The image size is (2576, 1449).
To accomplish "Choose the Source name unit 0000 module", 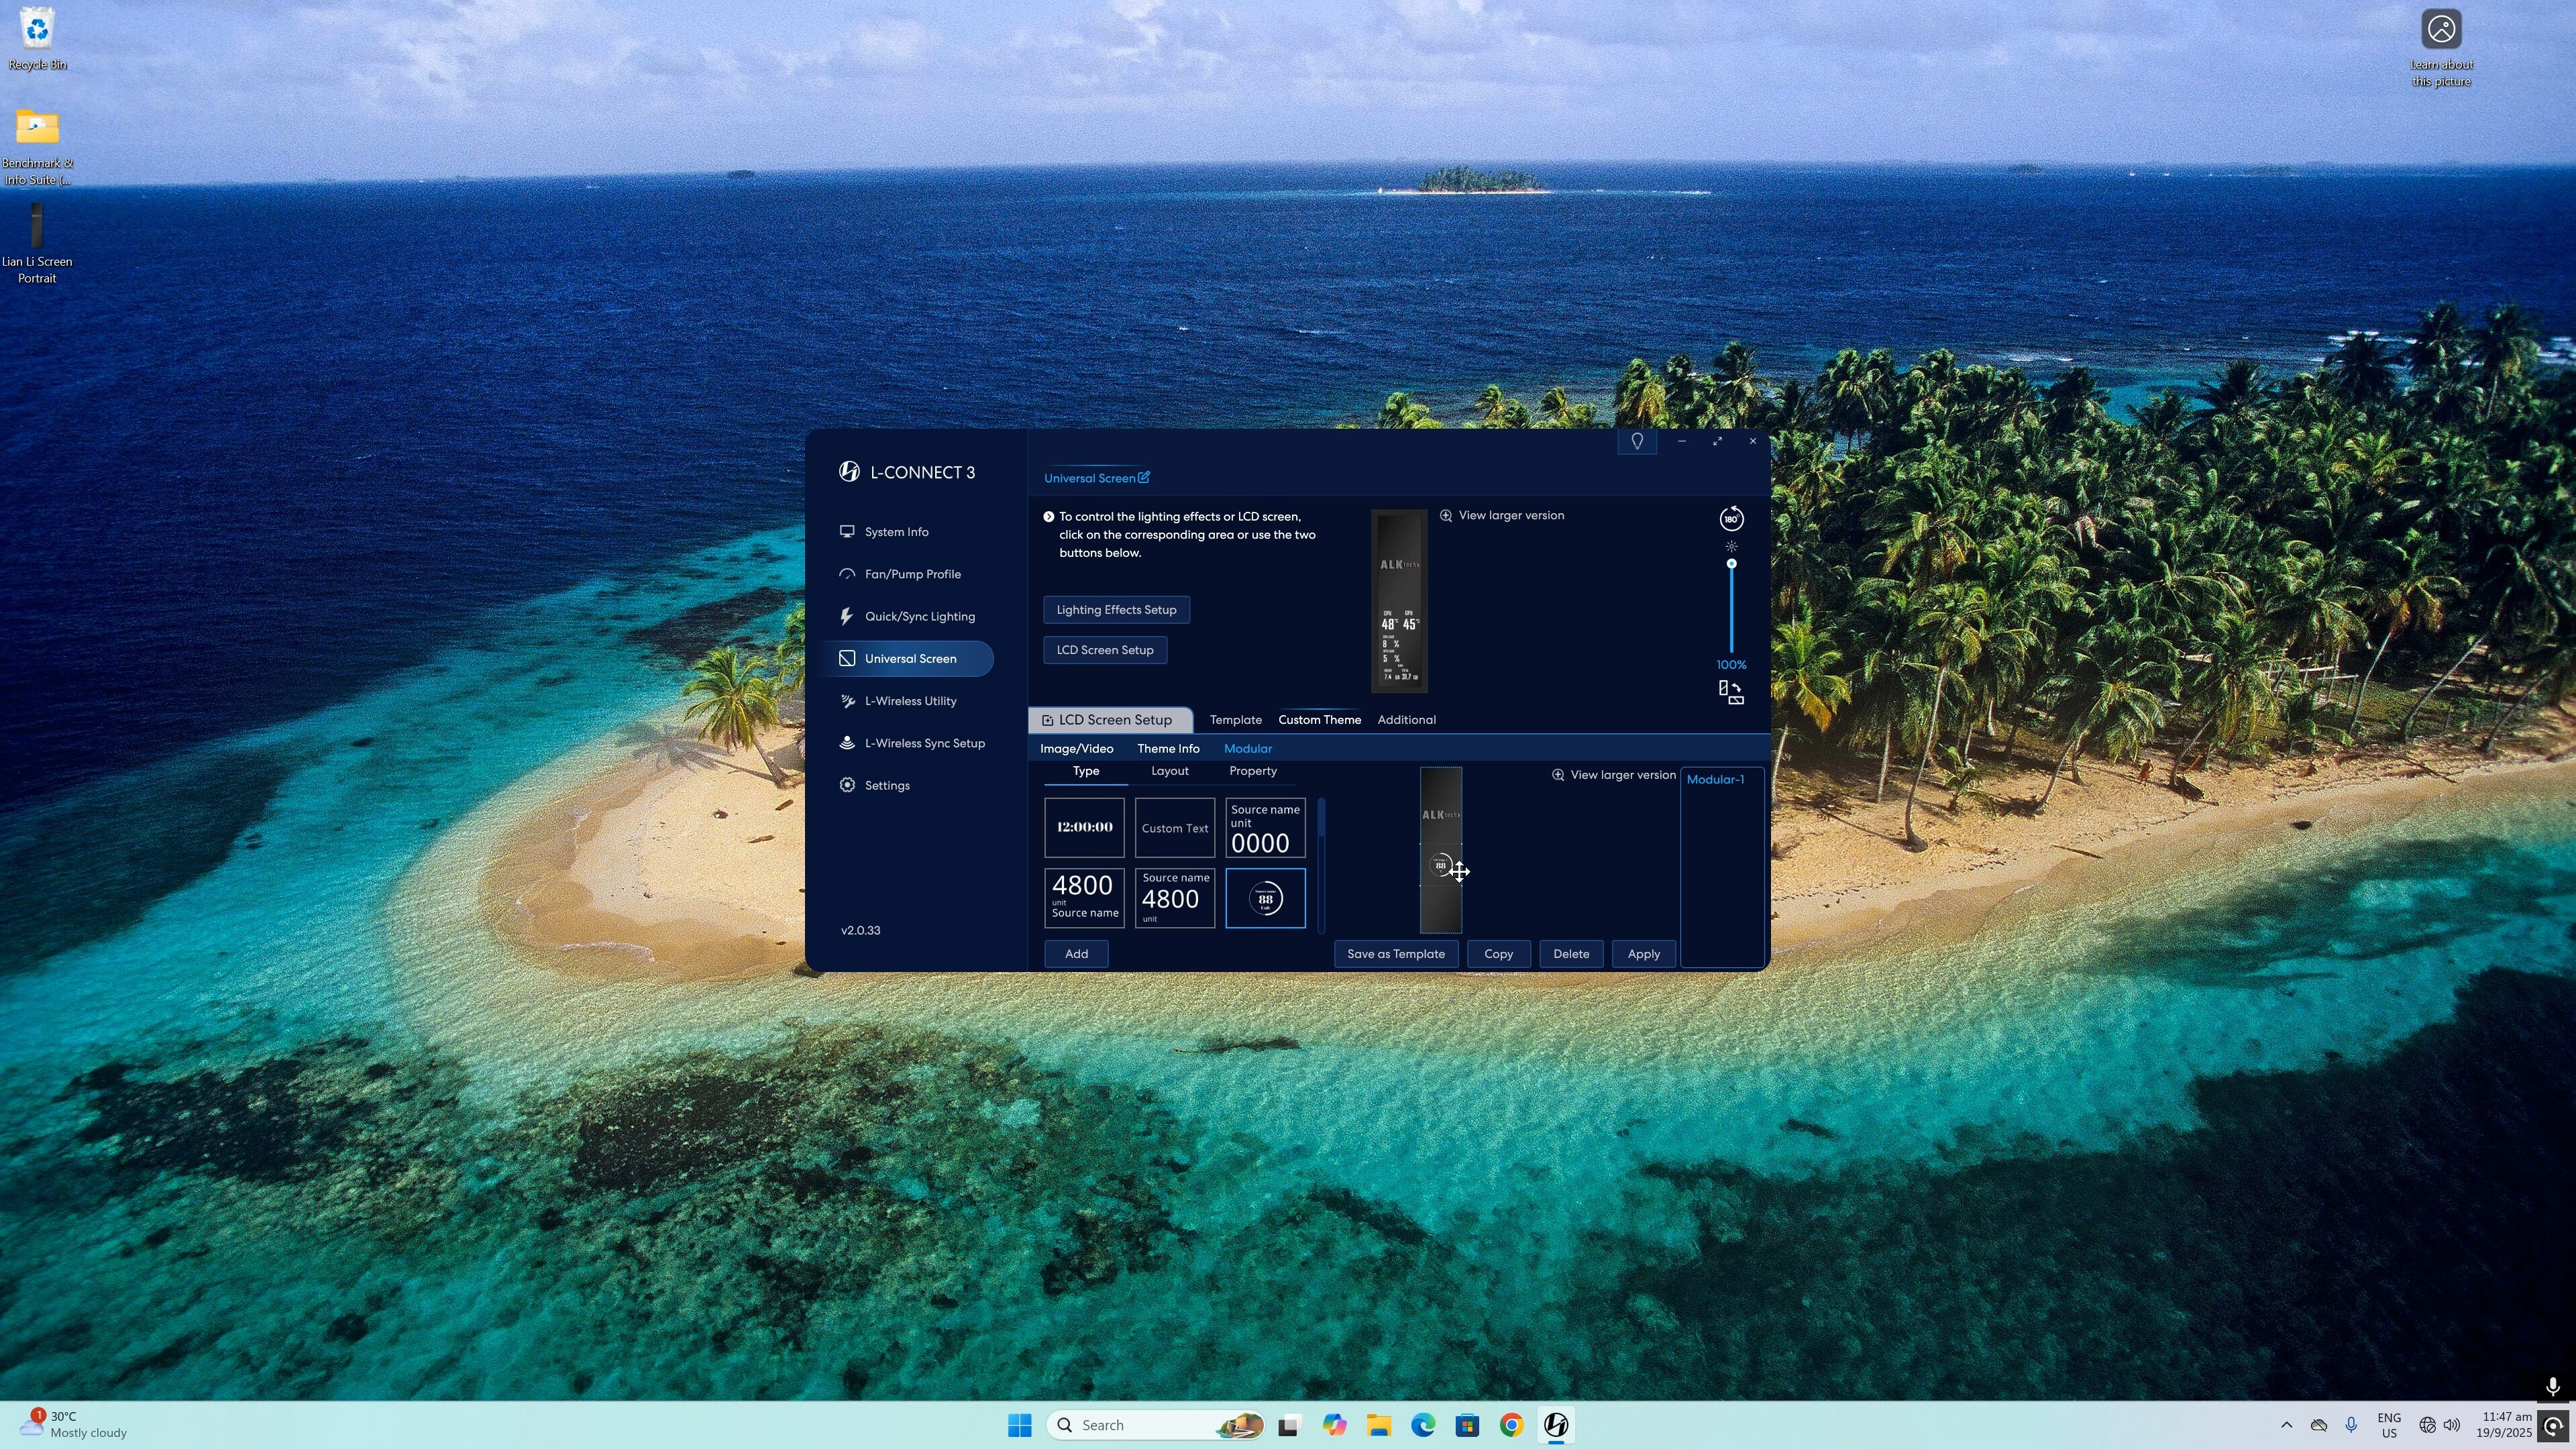I will (x=1265, y=828).
